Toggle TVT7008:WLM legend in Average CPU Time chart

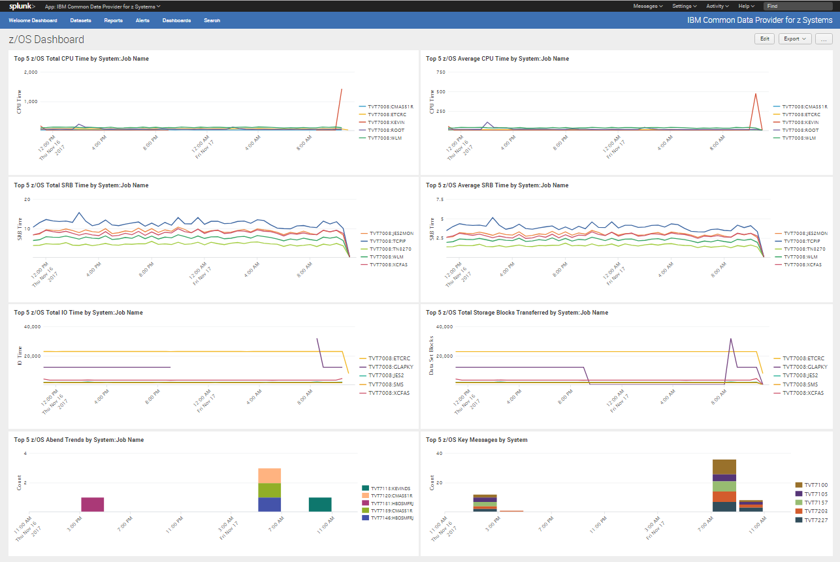click(x=796, y=138)
